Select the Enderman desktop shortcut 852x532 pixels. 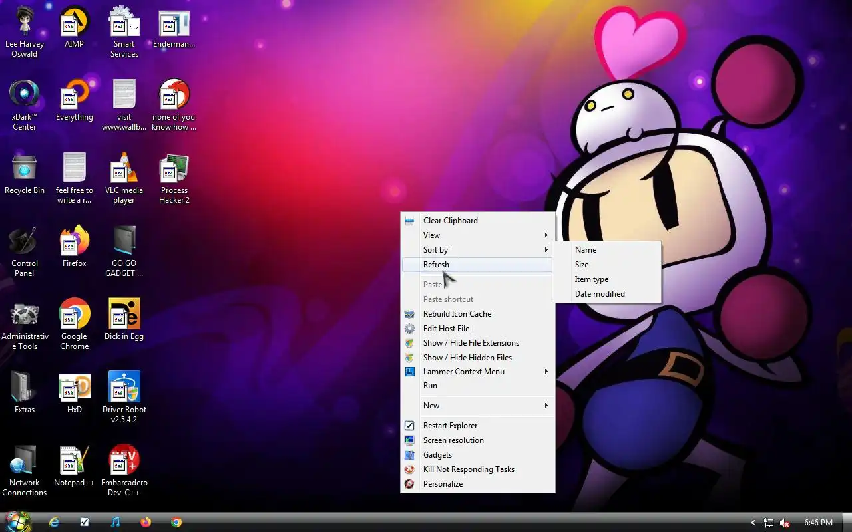click(174, 29)
